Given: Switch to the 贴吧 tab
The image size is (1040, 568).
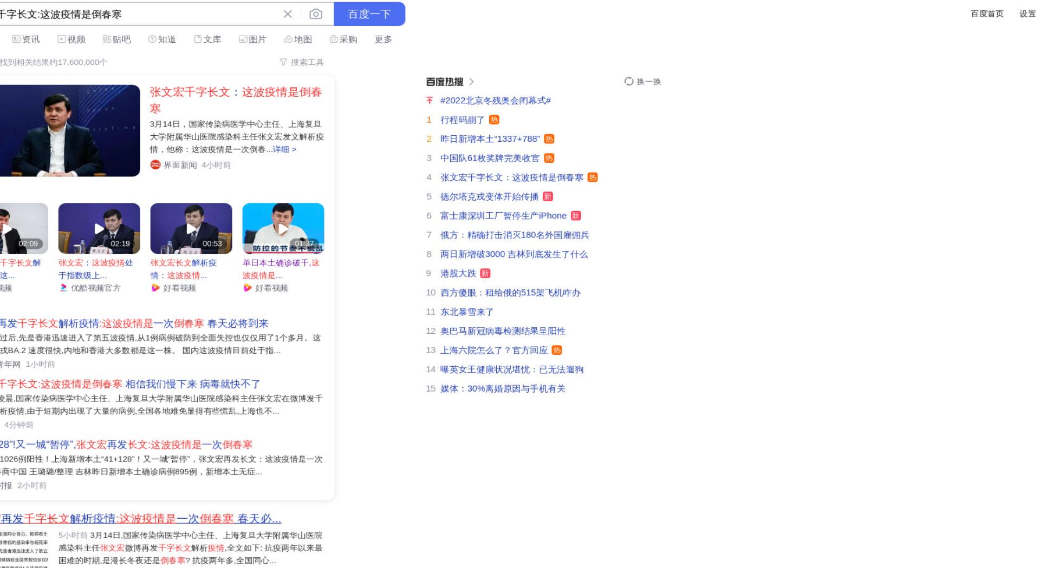Looking at the screenshot, I should [117, 39].
